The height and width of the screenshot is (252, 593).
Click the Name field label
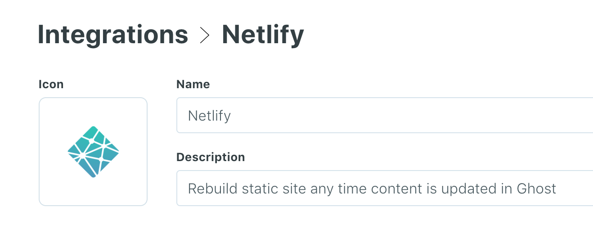[x=193, y=84]
